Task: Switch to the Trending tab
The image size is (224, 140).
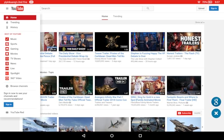Action: tap(118, 16)
